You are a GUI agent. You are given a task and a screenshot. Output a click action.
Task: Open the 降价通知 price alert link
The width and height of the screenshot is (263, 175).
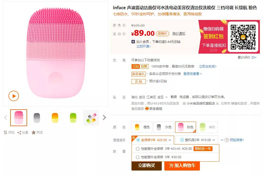(179, 33)
